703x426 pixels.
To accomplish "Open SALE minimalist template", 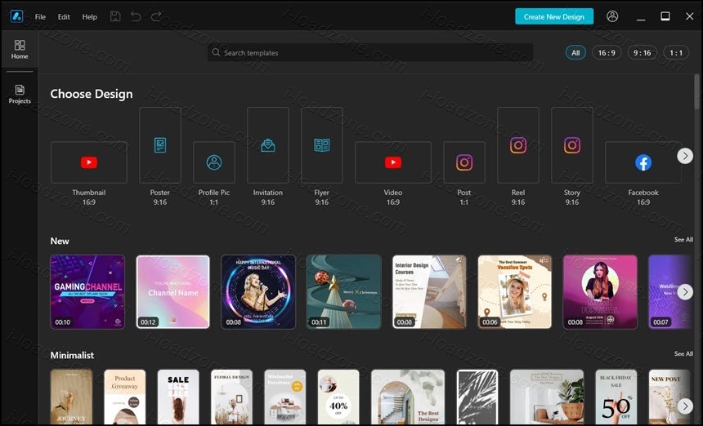I will 178,397.
